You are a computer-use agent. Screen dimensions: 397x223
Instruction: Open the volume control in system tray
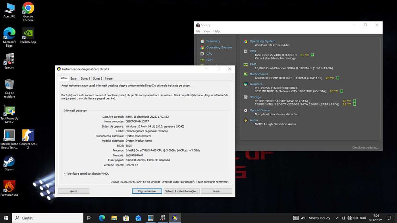pos(355,218)
